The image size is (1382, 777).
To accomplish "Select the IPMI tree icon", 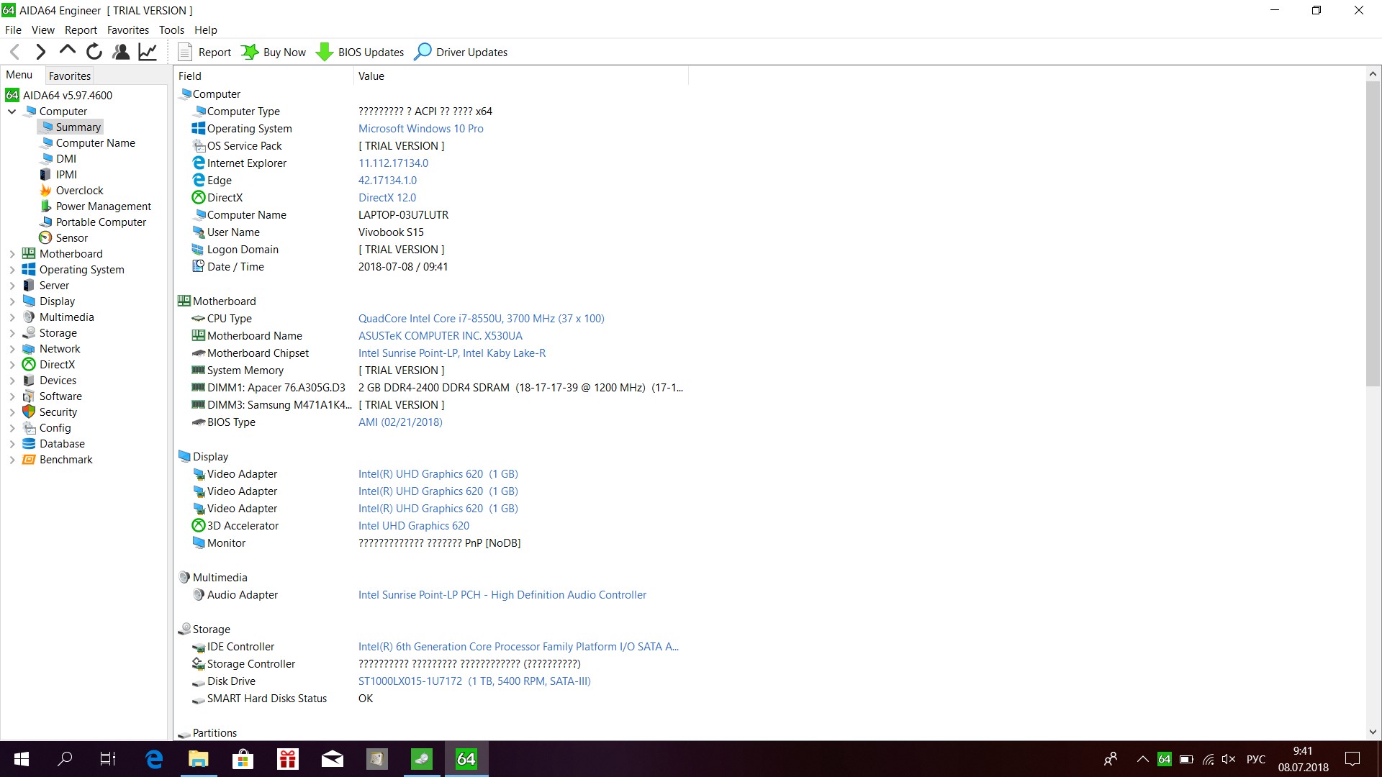I will [45, 175].
